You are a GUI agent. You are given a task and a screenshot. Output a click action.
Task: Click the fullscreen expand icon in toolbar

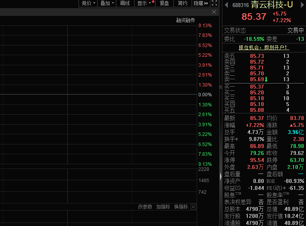point(215,3)
